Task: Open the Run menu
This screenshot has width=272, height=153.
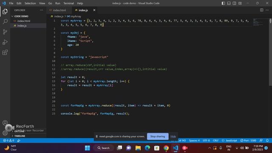Action: coord(58,3)
